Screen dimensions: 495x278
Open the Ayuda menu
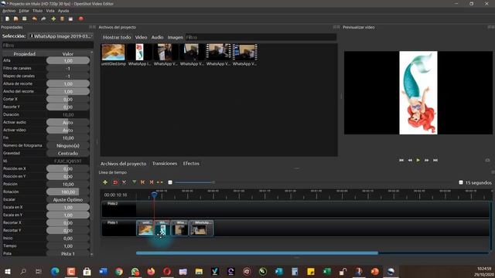point(63,11)
